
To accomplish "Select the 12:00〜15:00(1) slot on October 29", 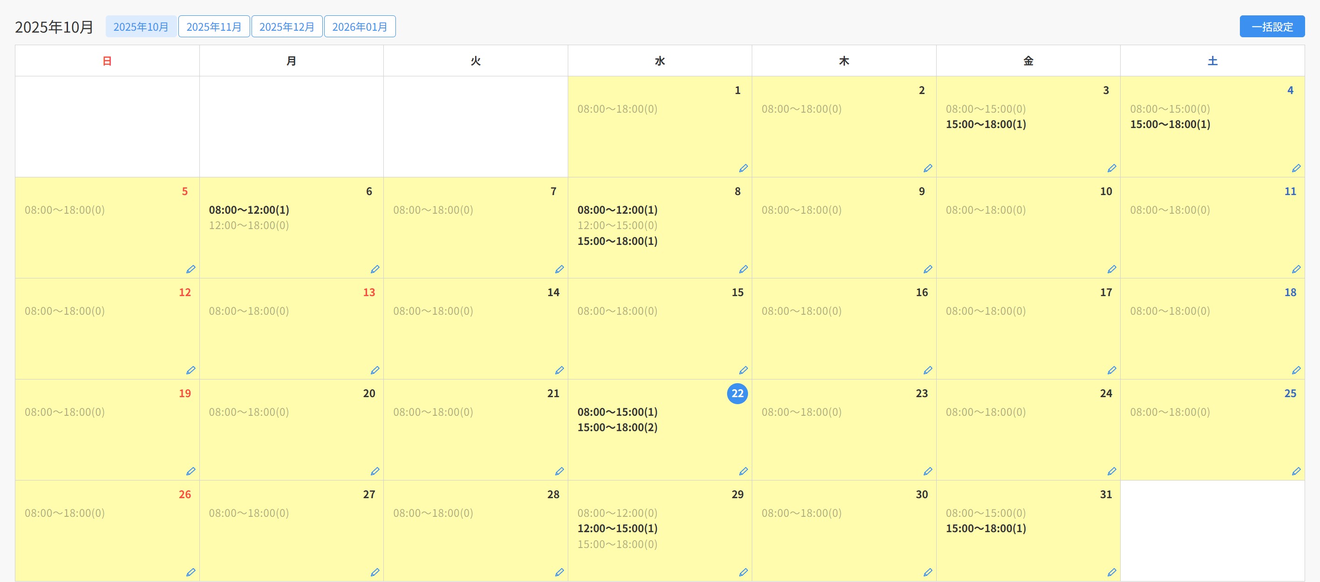I will pos(617,528).
